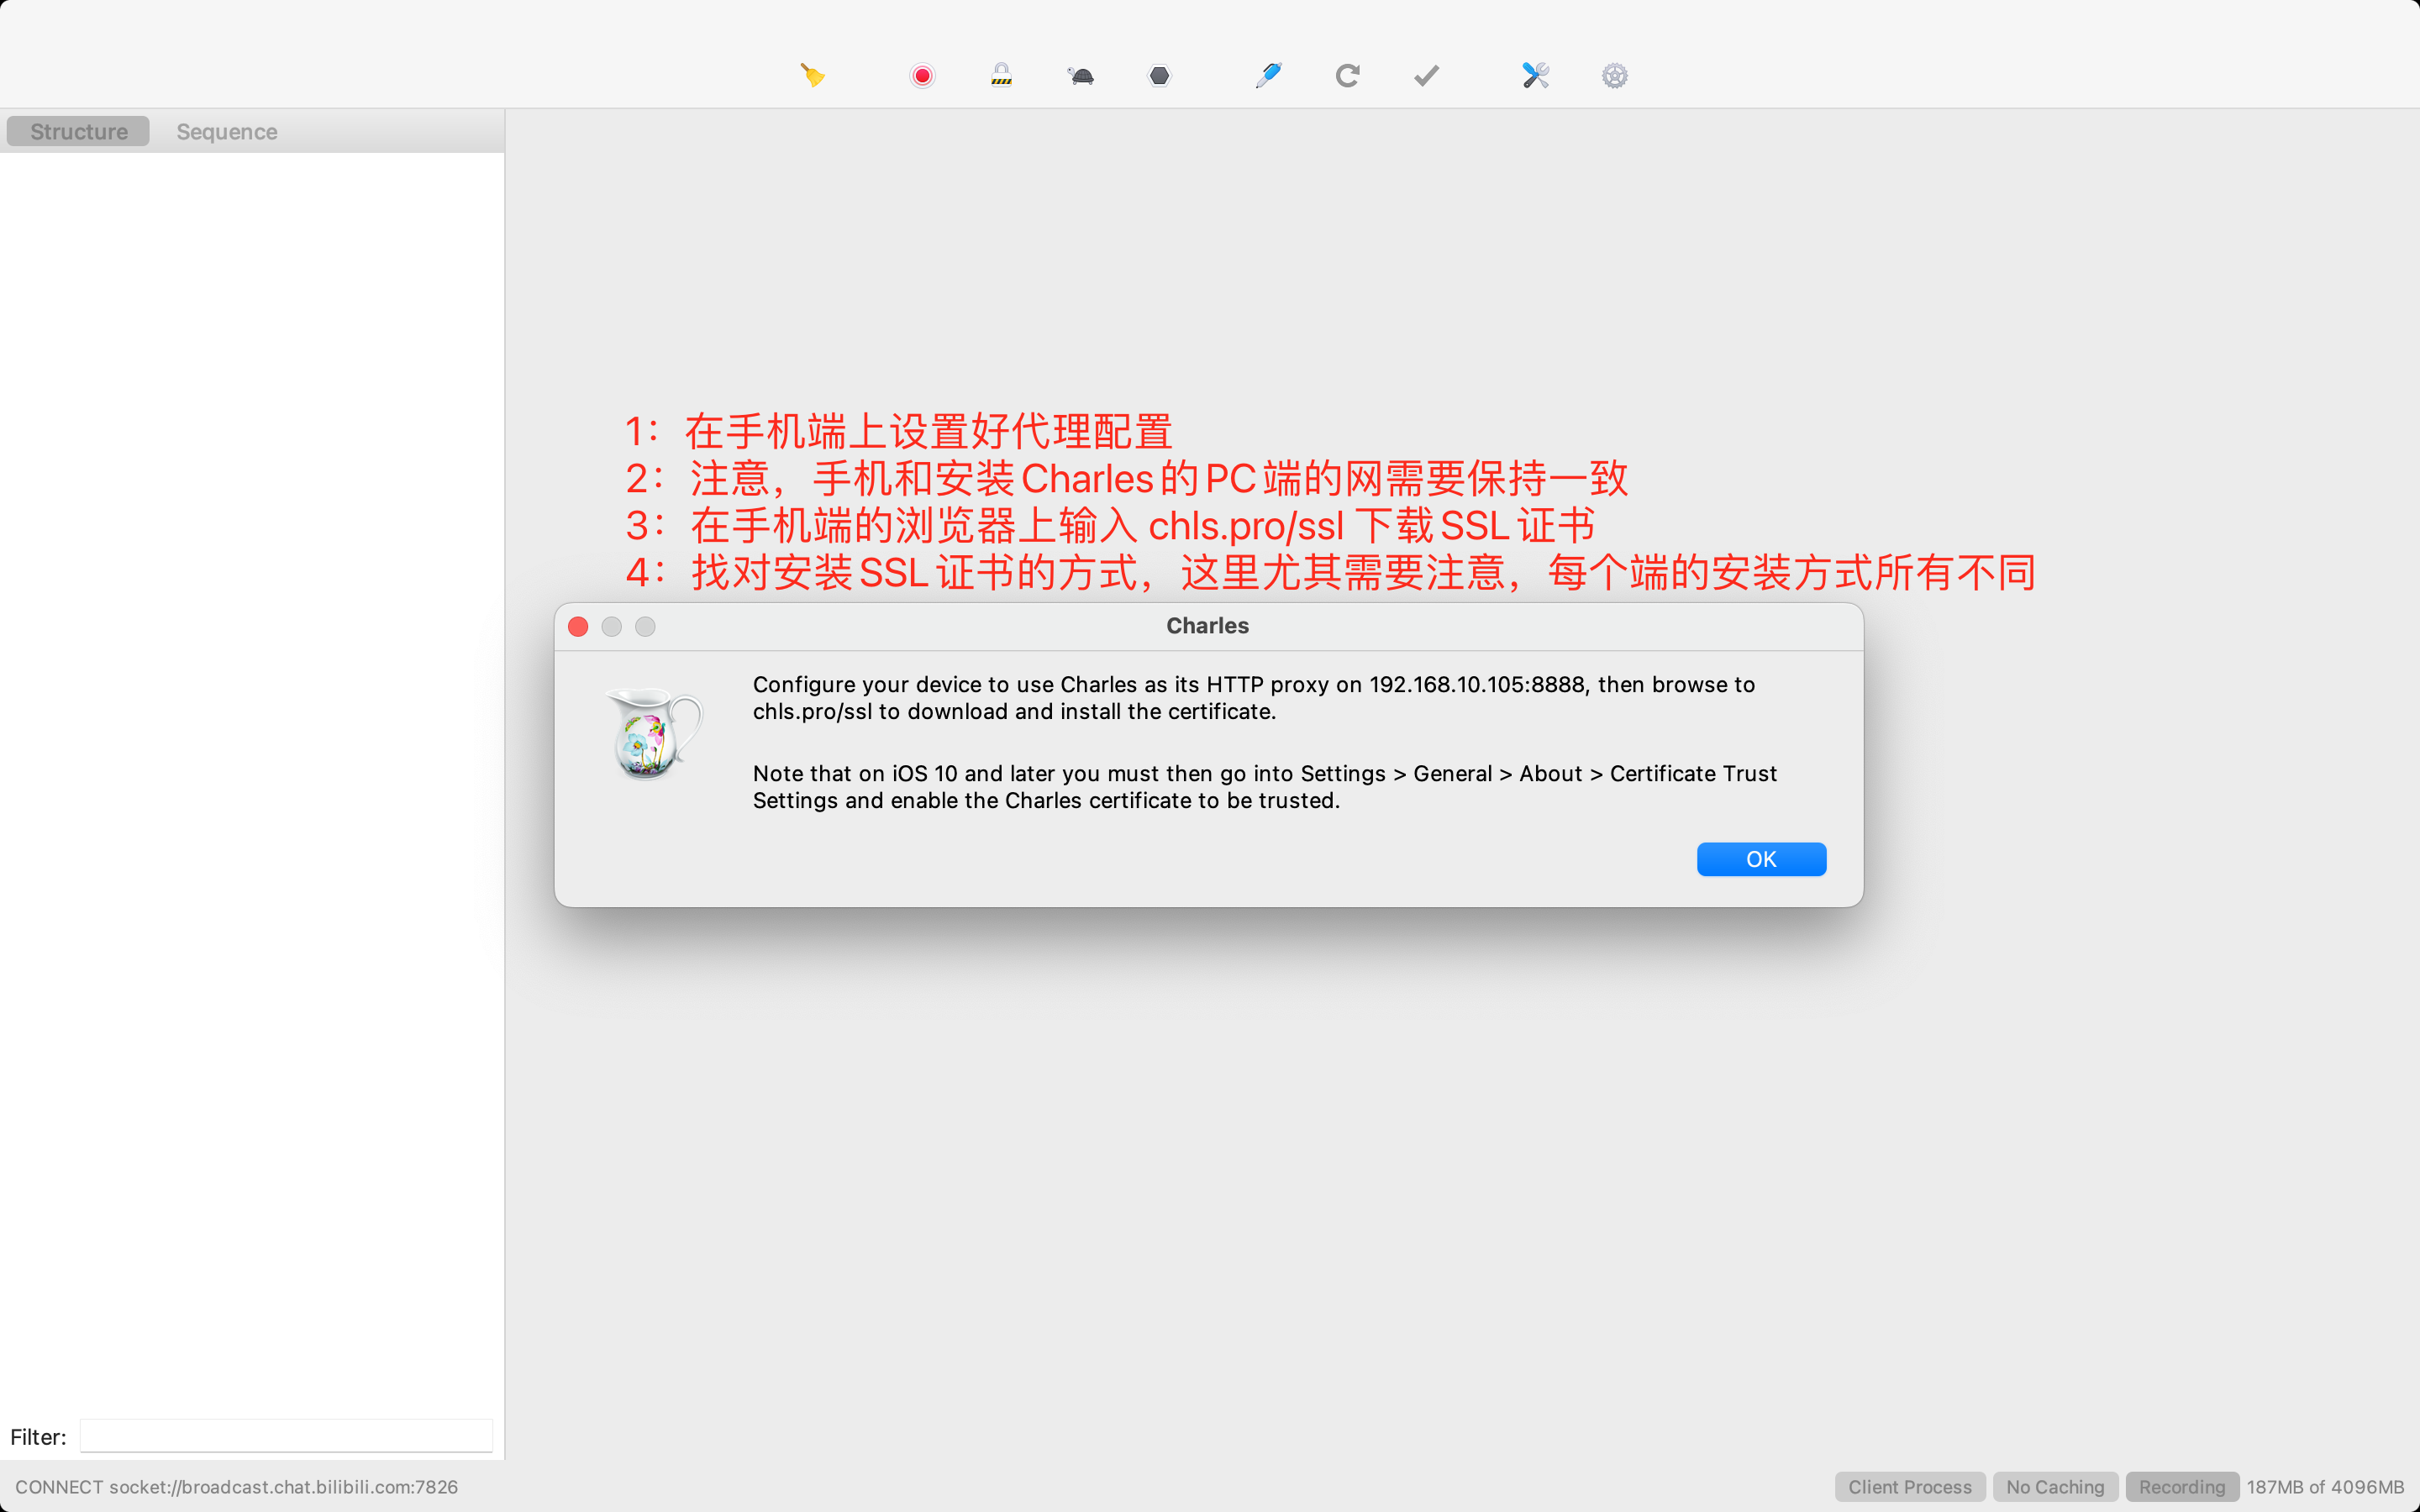Viewport: 2420px width, 1512px height.
Task: Switch to the Sequence tab
Action: (227, 131)
